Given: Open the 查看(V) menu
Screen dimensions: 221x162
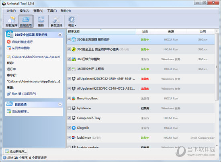Looking at the screenshot, I should (38, 11).
